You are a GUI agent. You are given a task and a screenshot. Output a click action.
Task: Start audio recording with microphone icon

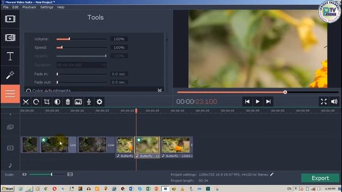pyautogui.click(x=89, y=102)
